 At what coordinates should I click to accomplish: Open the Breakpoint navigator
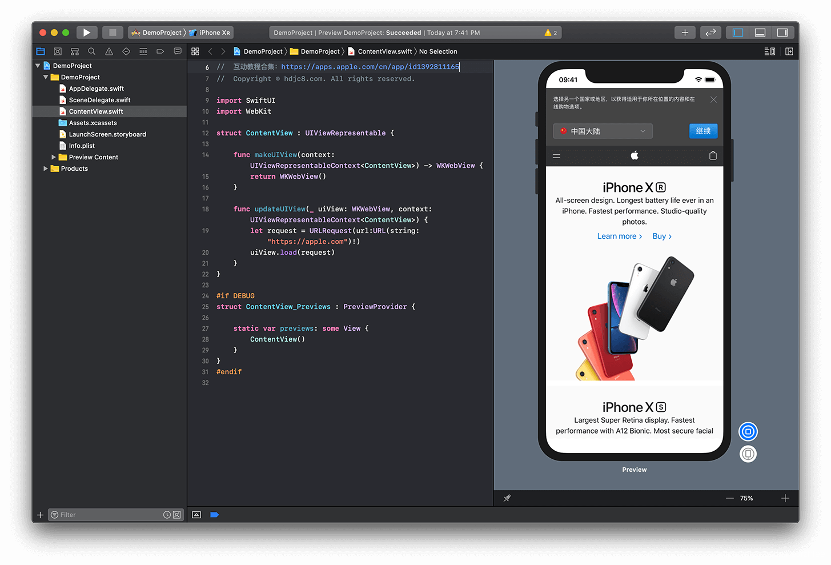pos(160,51)
